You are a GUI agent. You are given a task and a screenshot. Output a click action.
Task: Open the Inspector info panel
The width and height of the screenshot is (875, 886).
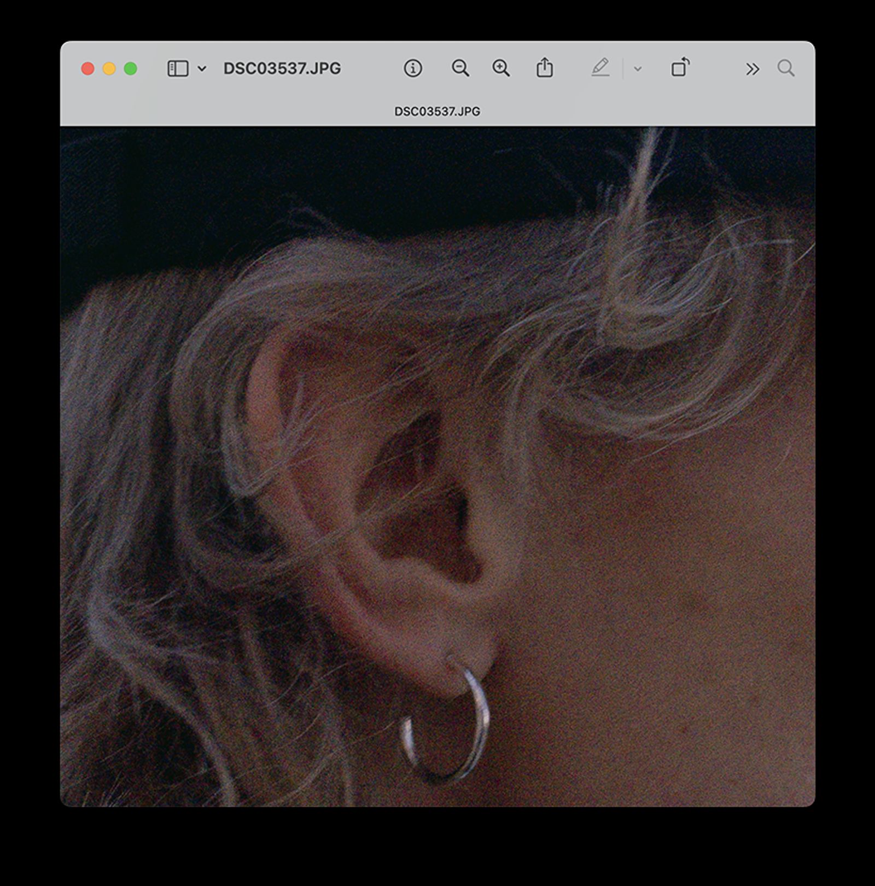[412, 68]
